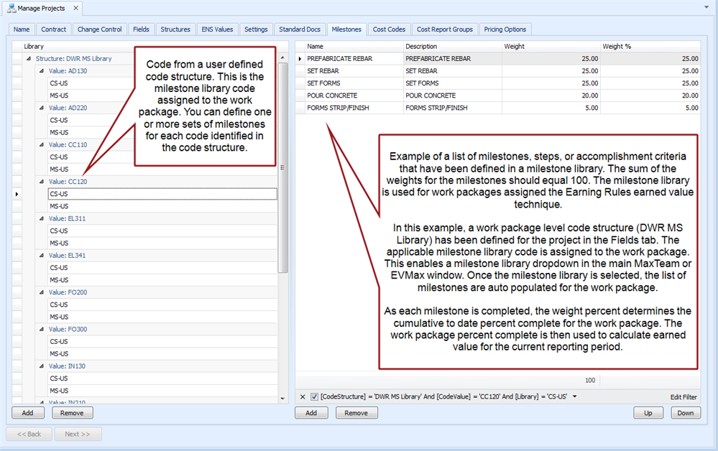Click the Library scrollbar down arrow

point(282,398)
